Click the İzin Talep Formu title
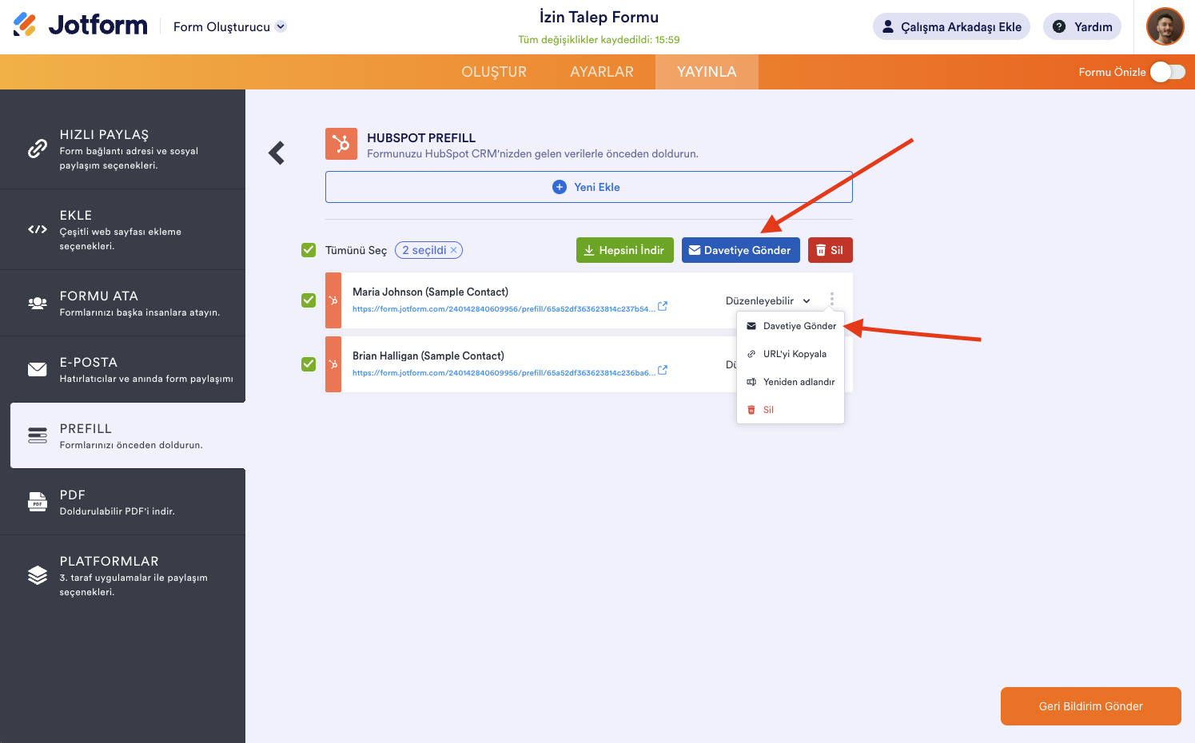 [x=599, y=17]
